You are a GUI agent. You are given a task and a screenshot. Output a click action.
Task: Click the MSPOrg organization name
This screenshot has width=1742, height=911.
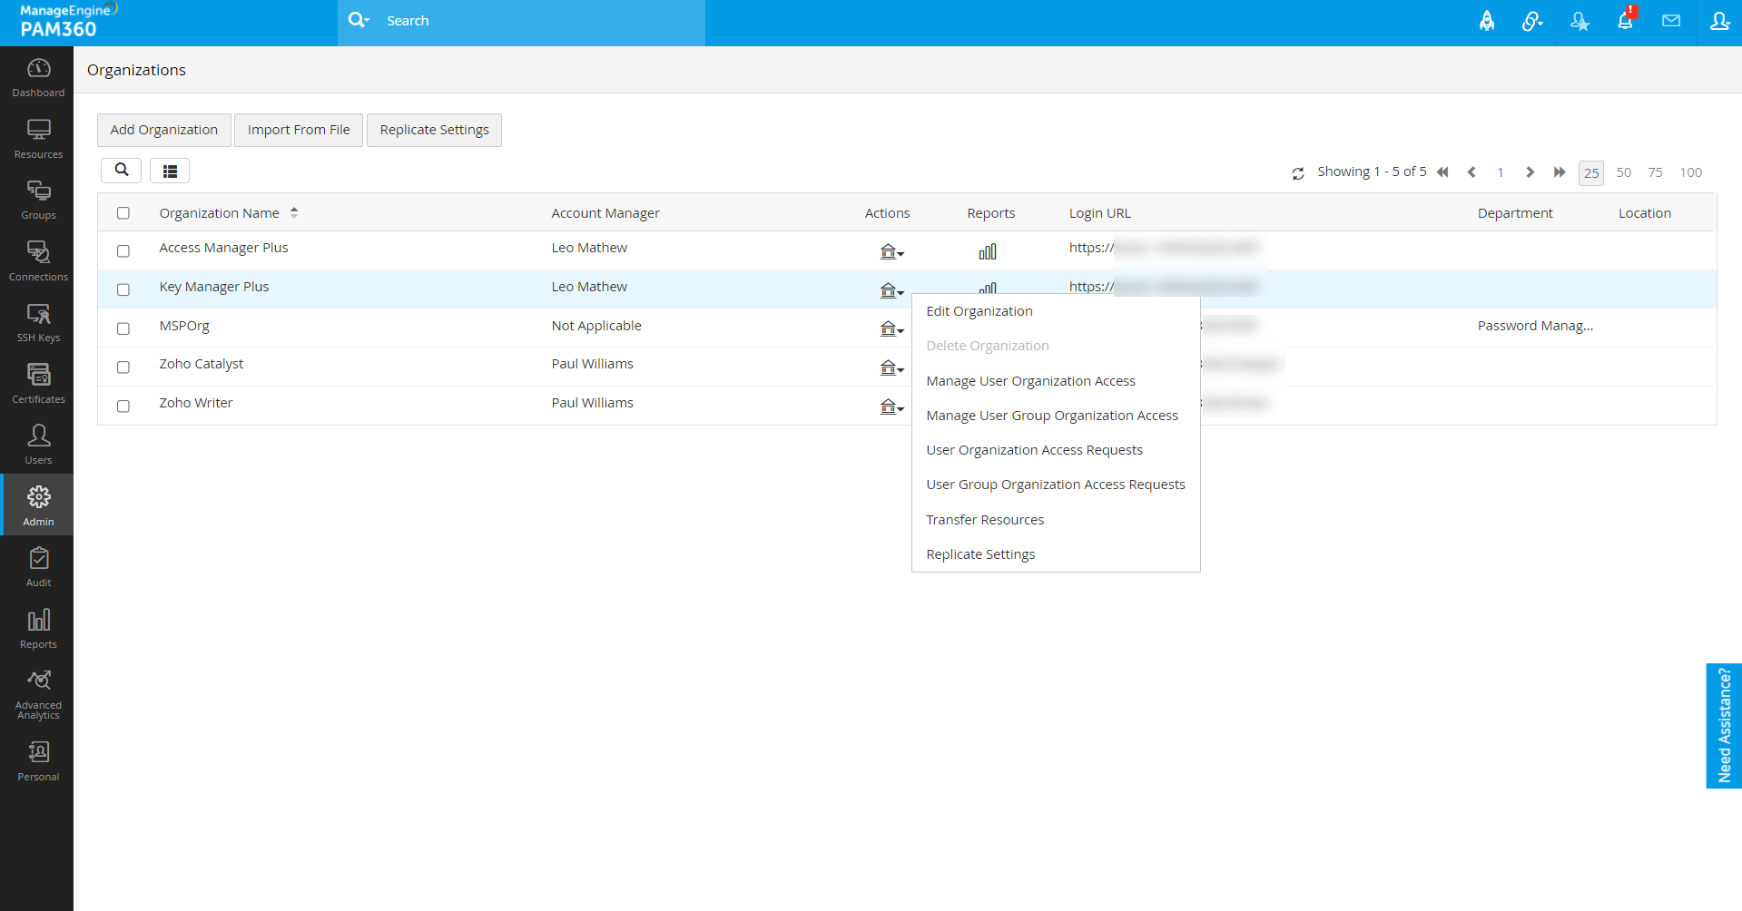(184, 326)
